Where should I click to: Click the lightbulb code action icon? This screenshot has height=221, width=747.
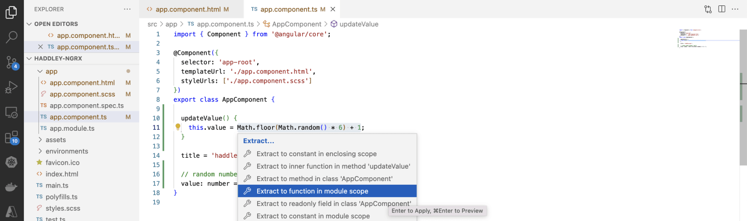[x=177, y=128]
